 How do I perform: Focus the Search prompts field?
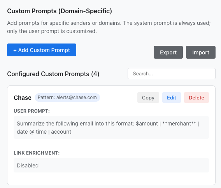(x=171, y=73)
